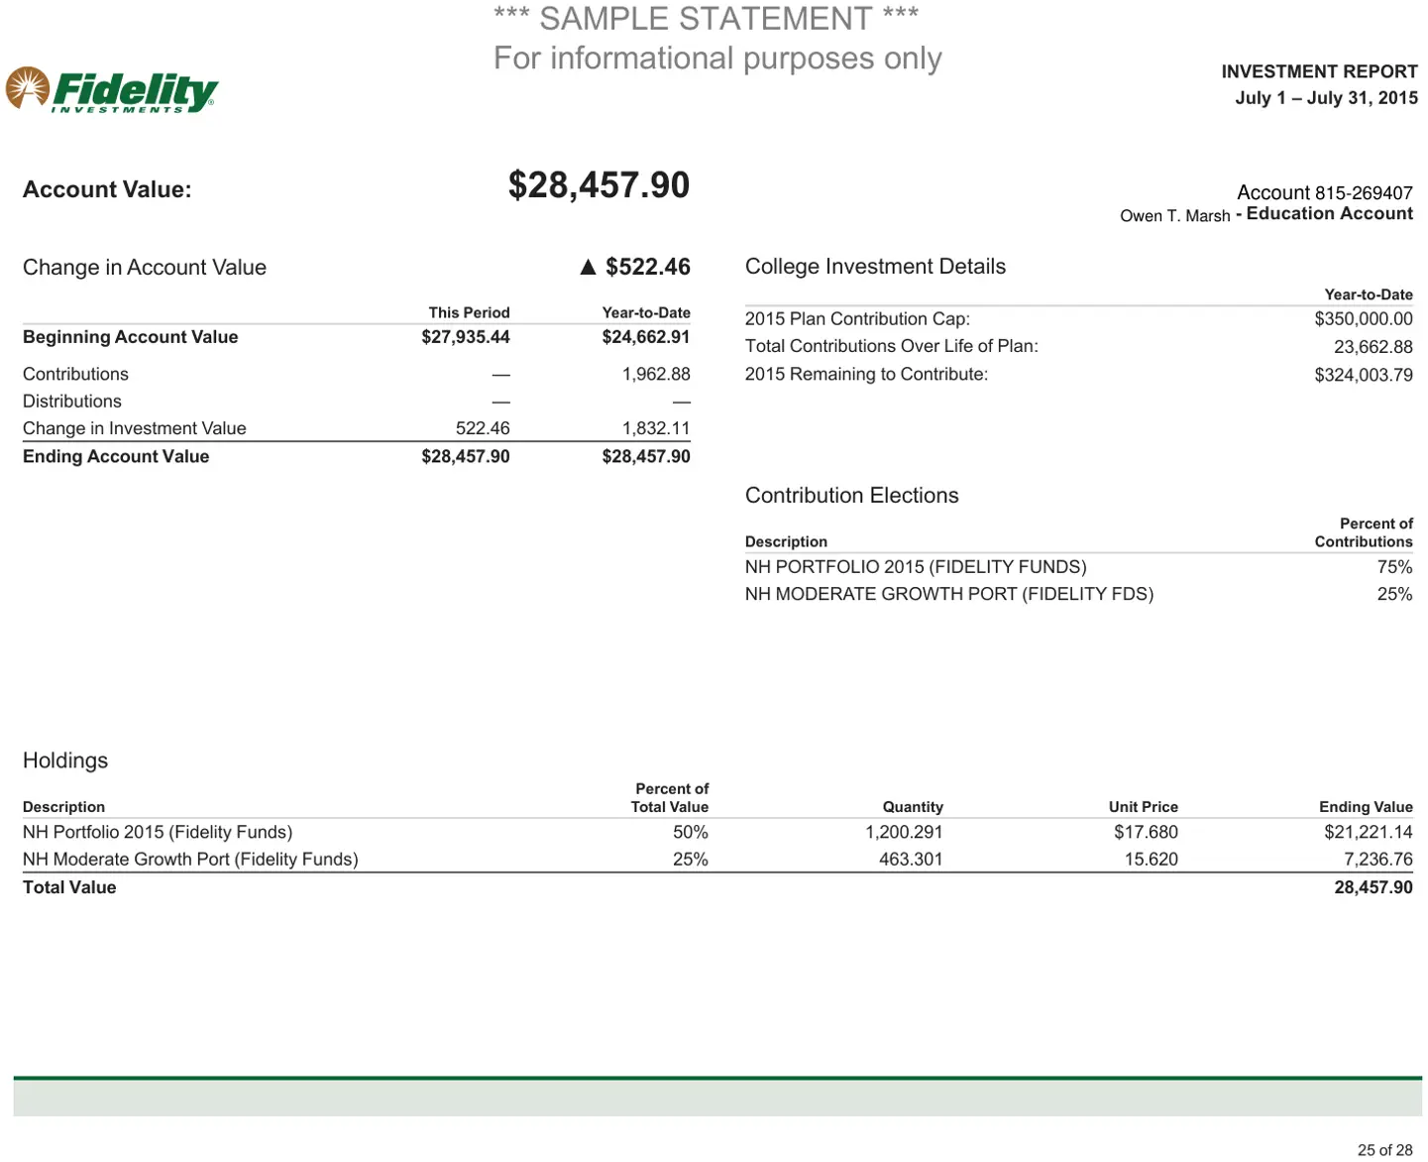
Task: Select the "INVESTMENT REPORT" heading
Action: click(x=1319, y=71)
